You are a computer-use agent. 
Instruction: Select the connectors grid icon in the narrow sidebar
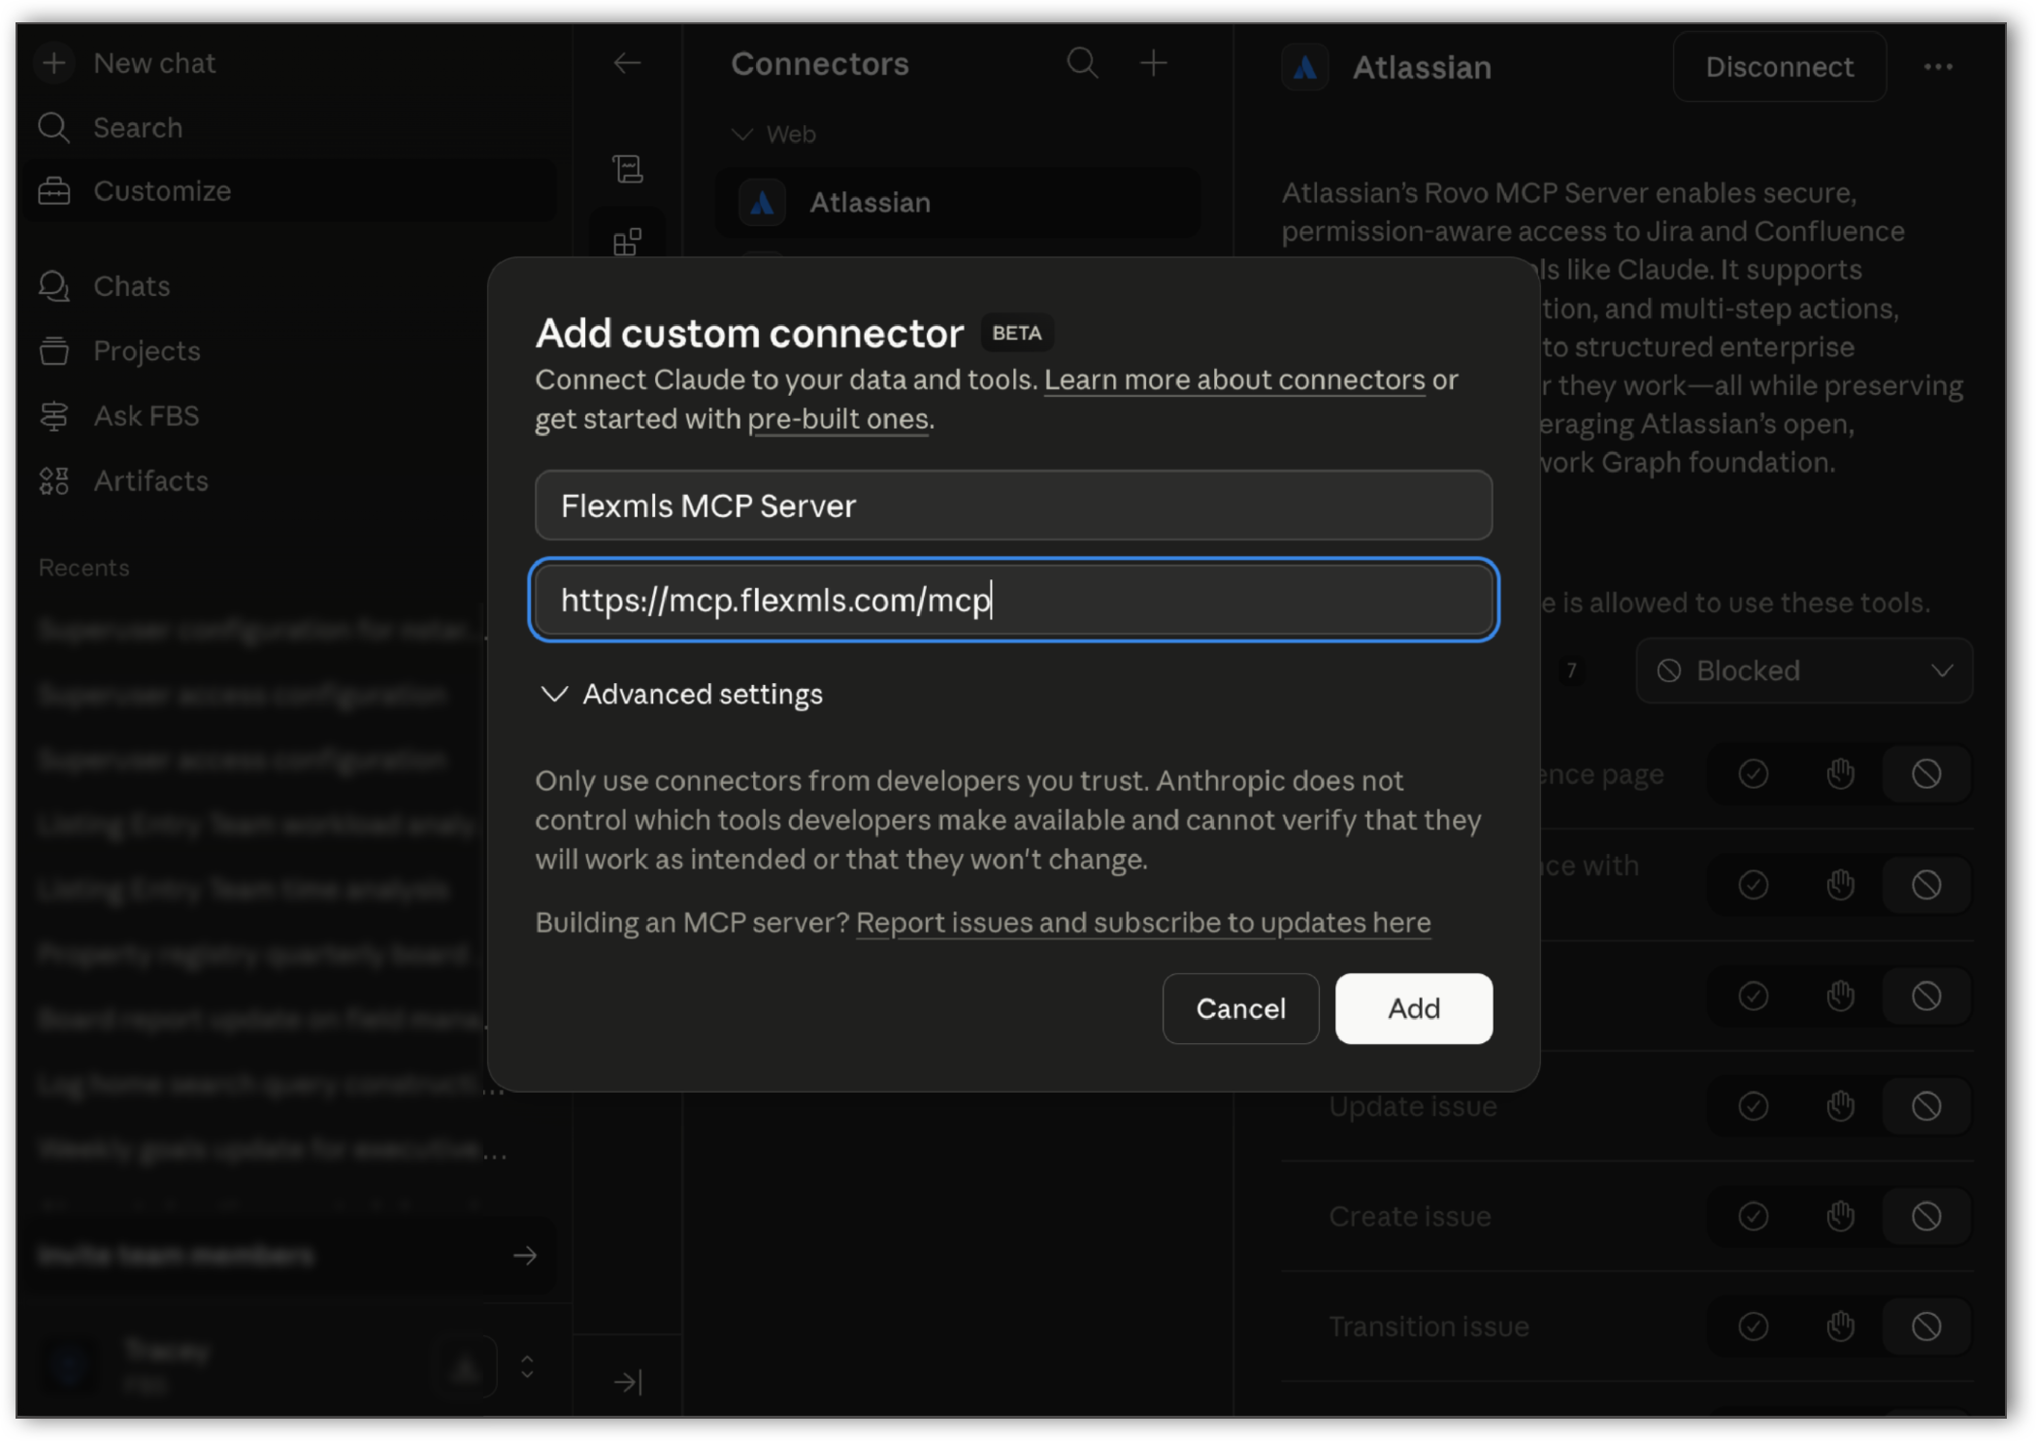click(x=627, y=241)
